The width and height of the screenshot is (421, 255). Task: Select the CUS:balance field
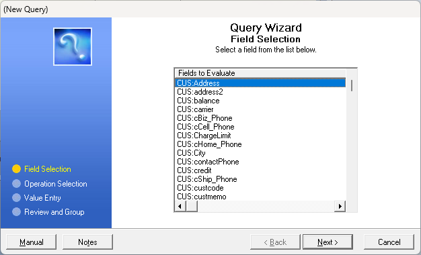(x=260, y=101)
